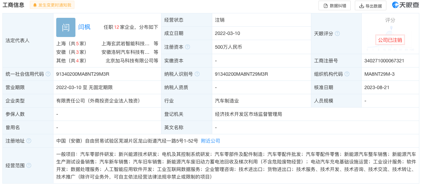Click help icon beside 纳税人识别号

[x=197, y=74]
